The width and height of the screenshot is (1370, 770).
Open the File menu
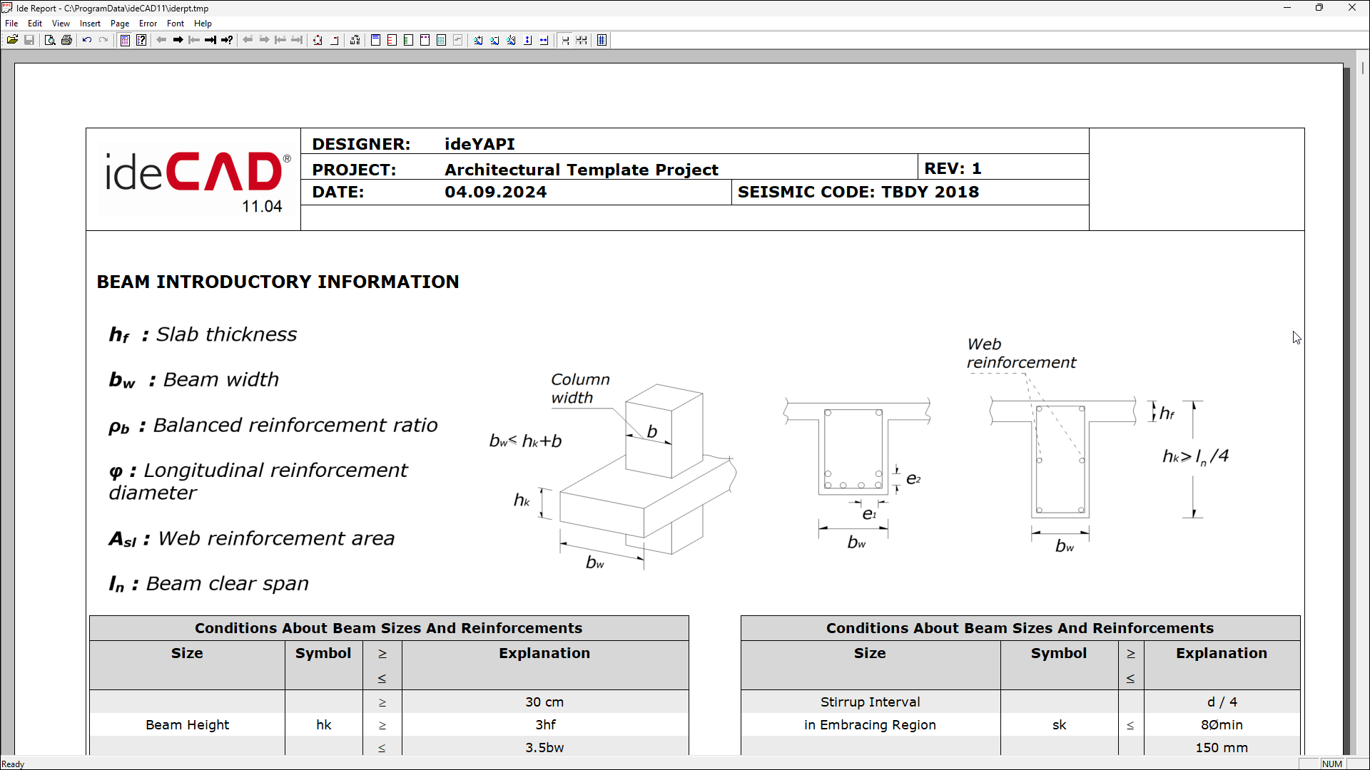[x=11, y=24]
